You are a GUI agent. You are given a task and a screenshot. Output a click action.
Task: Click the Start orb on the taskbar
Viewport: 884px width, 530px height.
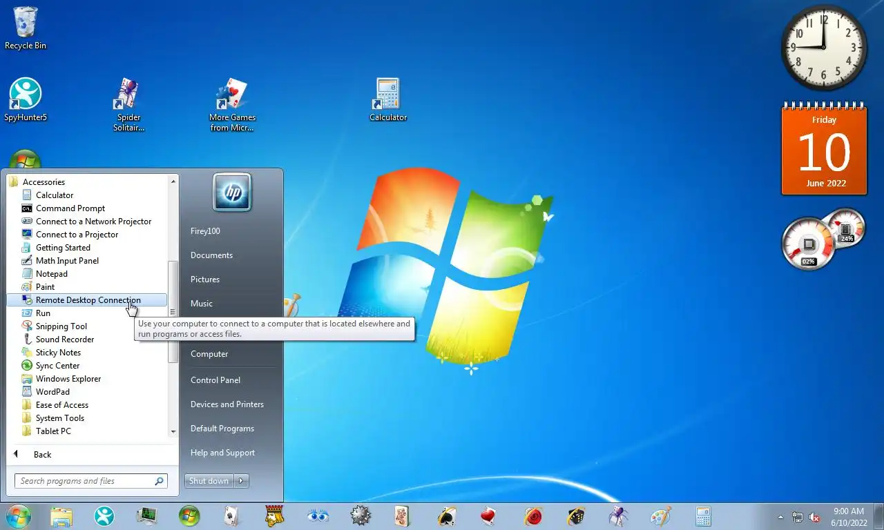[x=19, y=516]
